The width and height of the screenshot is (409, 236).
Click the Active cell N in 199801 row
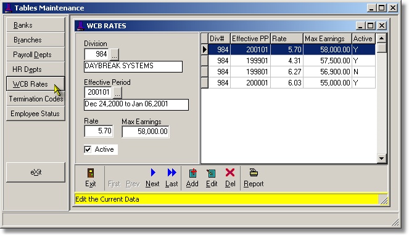(x=363, y=72)
